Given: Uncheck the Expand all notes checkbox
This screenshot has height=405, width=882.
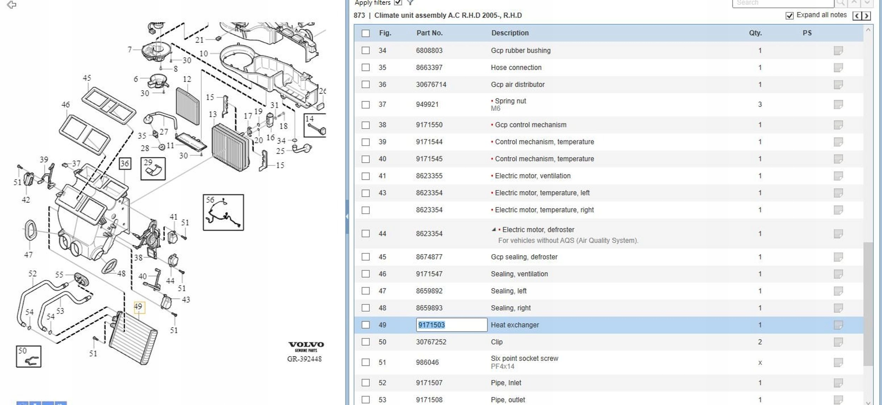Looking at the screenshot, I should tap(790, 16).
